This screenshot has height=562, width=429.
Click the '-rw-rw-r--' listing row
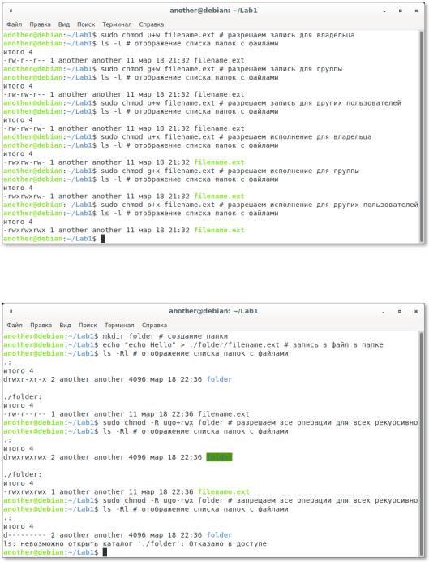pyautogui.click(x=124, y=94)
